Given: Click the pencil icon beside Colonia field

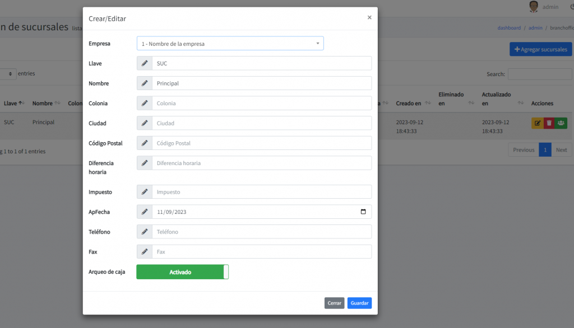Looking at the screenshot, I should pos(145,103).
